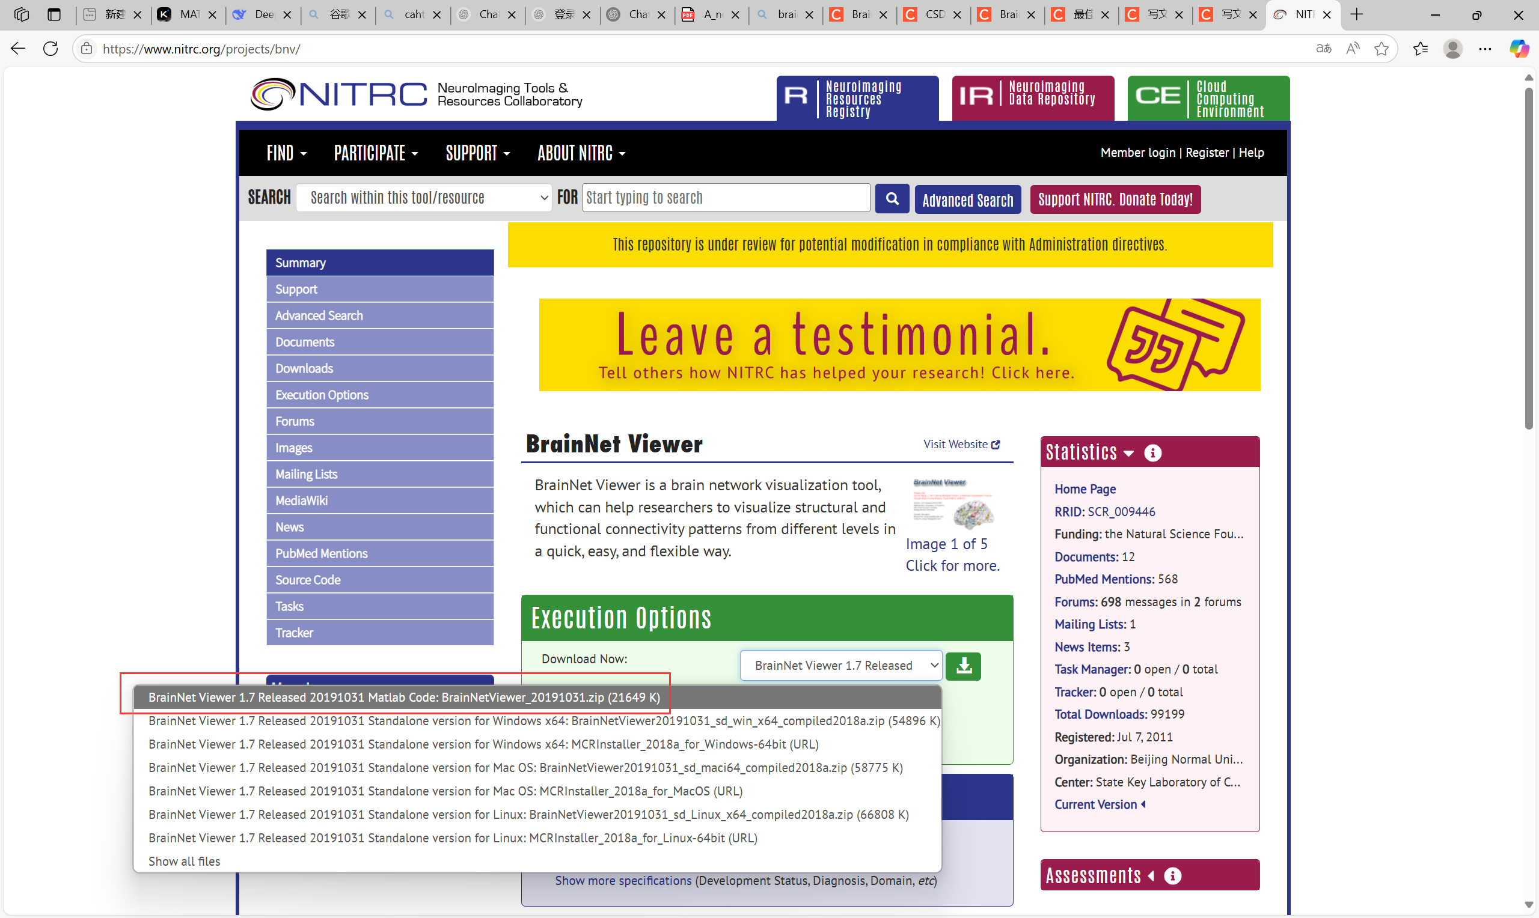The height and width of the screenshot is (918, 1539).
Task: Click the green download icon button
Action: point(964,666)
